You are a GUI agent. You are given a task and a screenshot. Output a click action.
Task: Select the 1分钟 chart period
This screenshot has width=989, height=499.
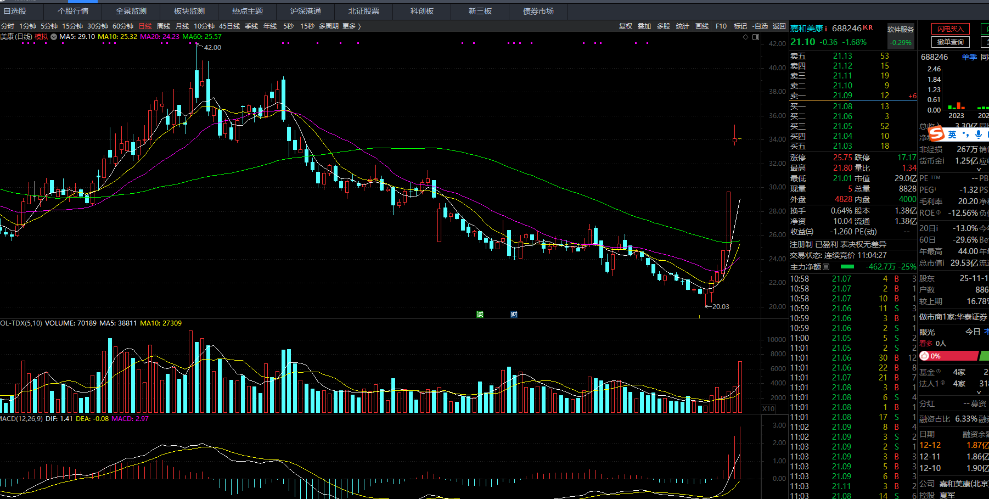[27, 26]
